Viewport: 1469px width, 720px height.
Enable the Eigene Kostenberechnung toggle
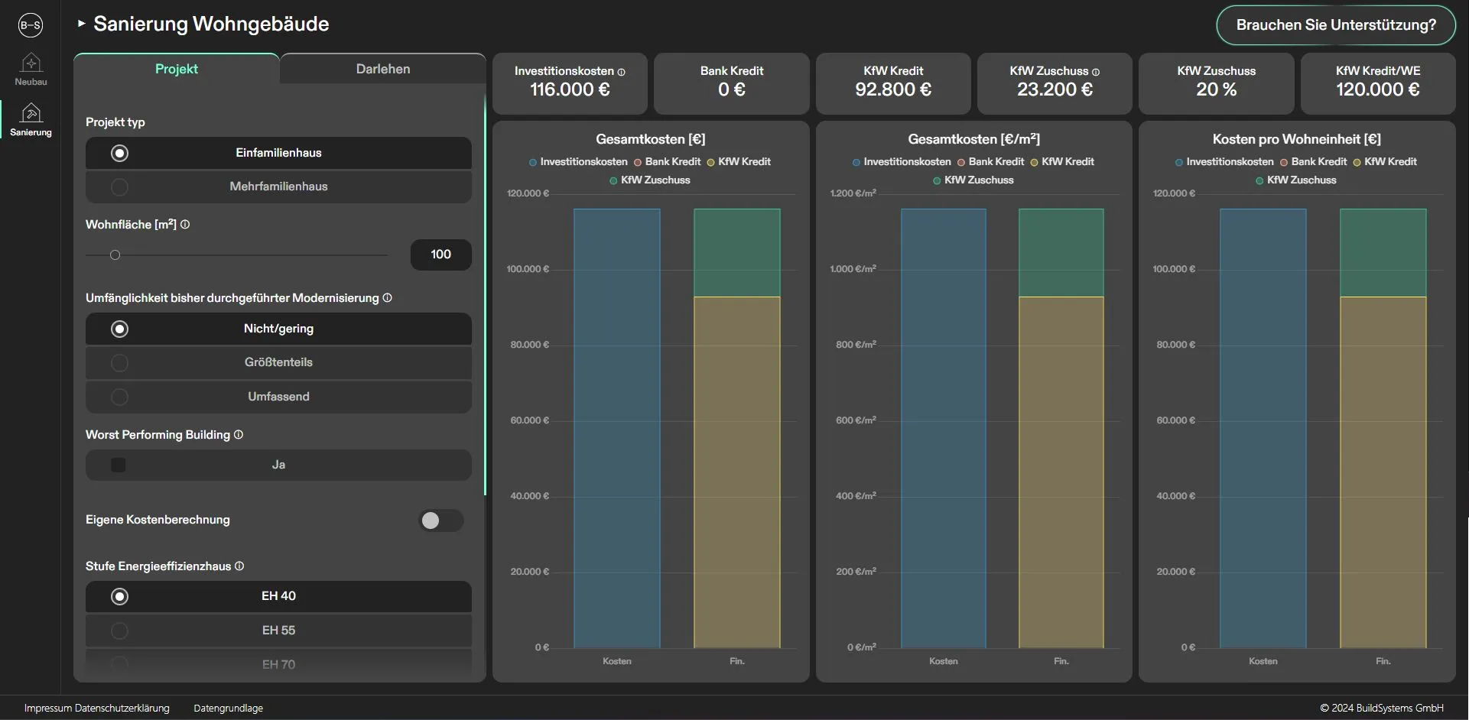point(440,521)
